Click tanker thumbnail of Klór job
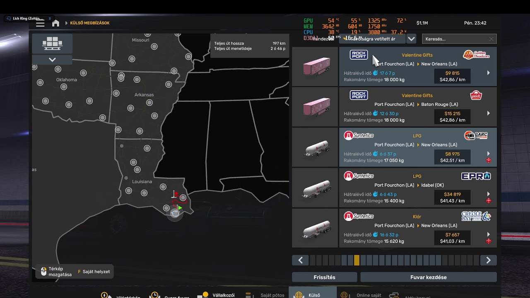Screen dimensions: 530x298 point(315,228)
